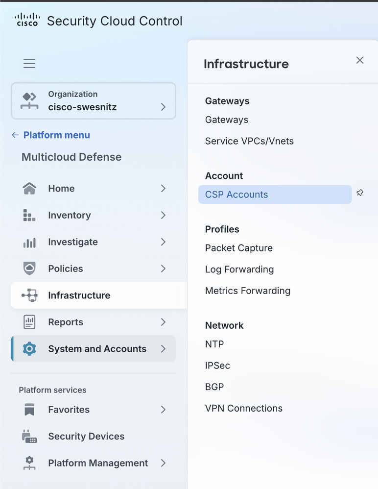The height and width of the screenshot is (489, 378).
Task: Click the Infrastructure panel heading
Action: (246, 64)
